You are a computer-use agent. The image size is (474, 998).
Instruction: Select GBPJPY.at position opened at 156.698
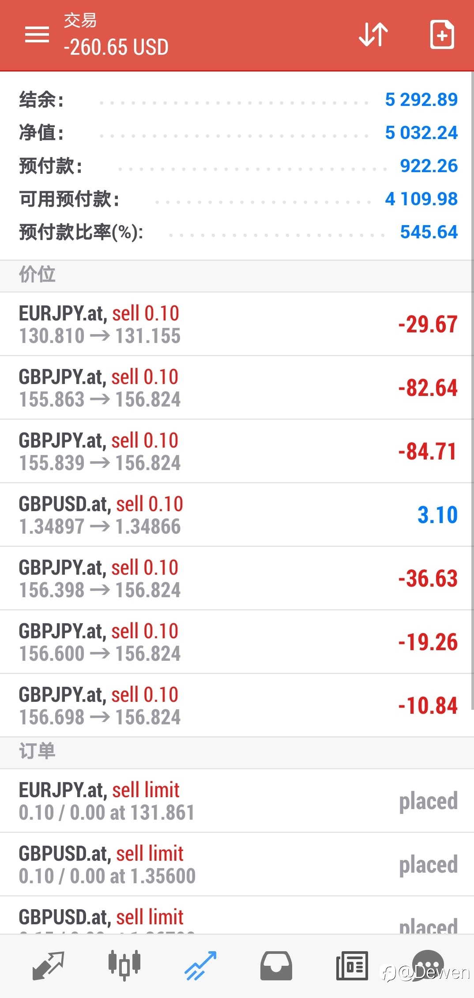pyautogui.click(x=237, y=705)
